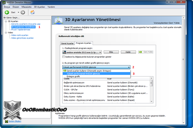193x128 pixels.
Task: Choose Entegre grafik option
Action: (x=96, y=76)
